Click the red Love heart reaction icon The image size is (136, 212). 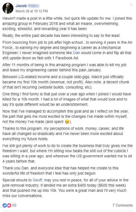(x=9, y=205)
